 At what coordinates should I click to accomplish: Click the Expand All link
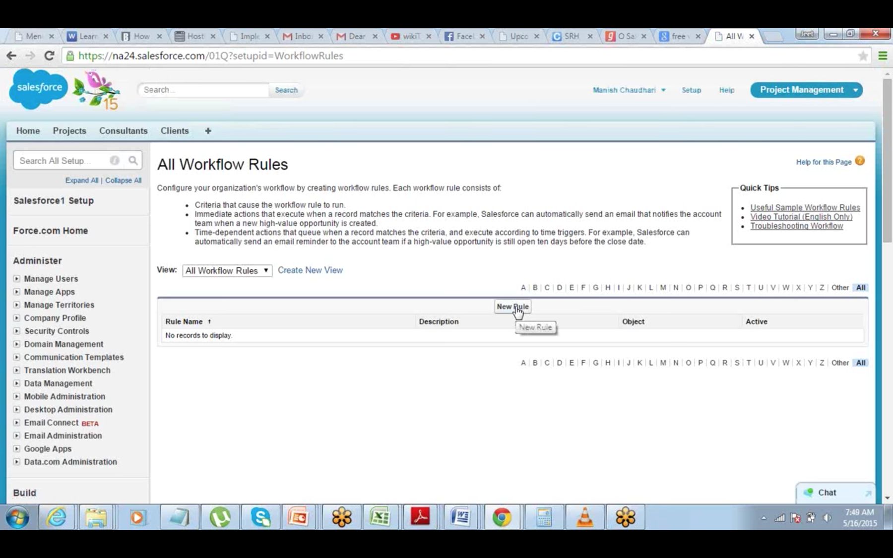[x=82, y=181]
